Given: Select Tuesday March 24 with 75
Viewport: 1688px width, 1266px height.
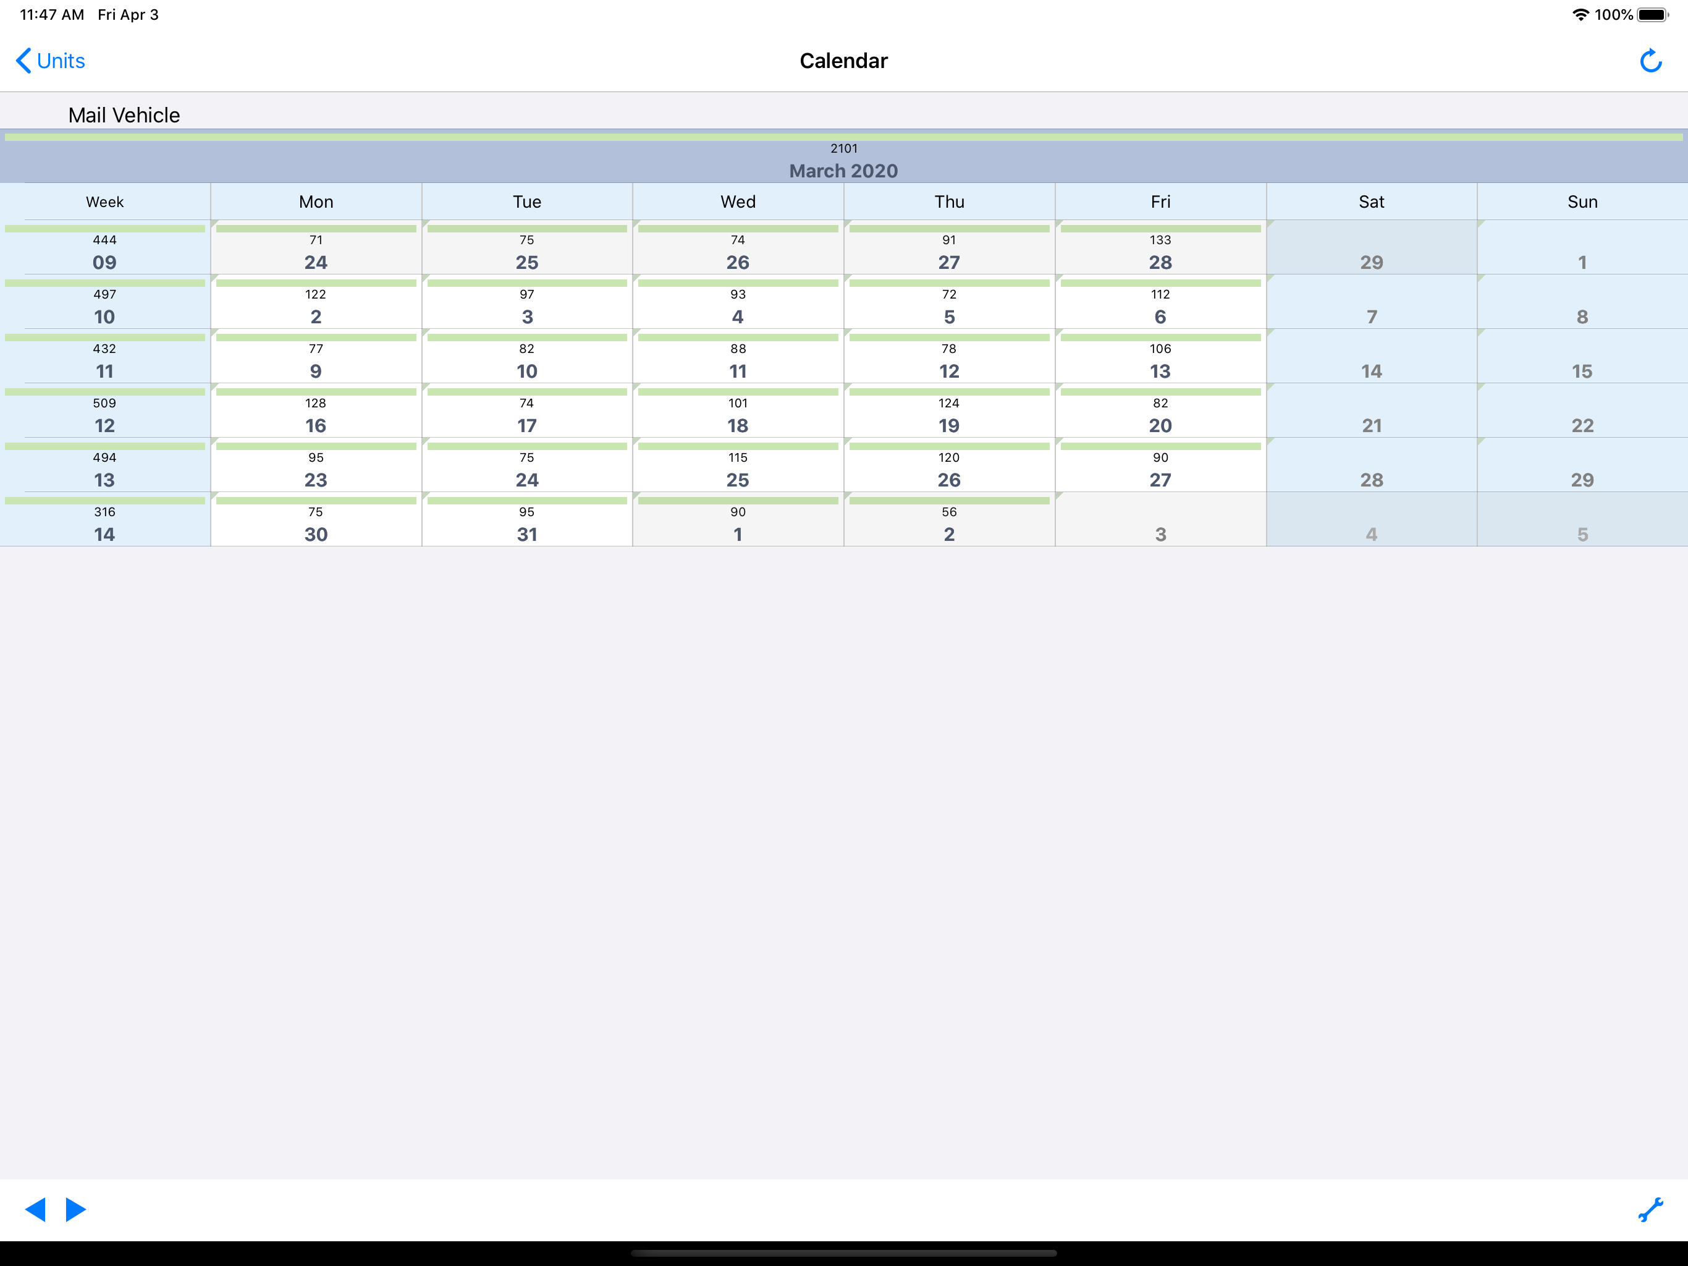Looking at the screenshot, I should 527,465.
